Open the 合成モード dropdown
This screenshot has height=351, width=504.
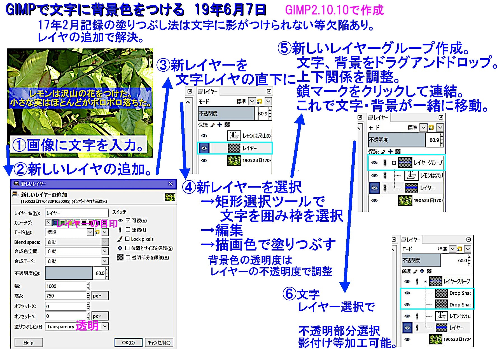click(x=77, y=261)
